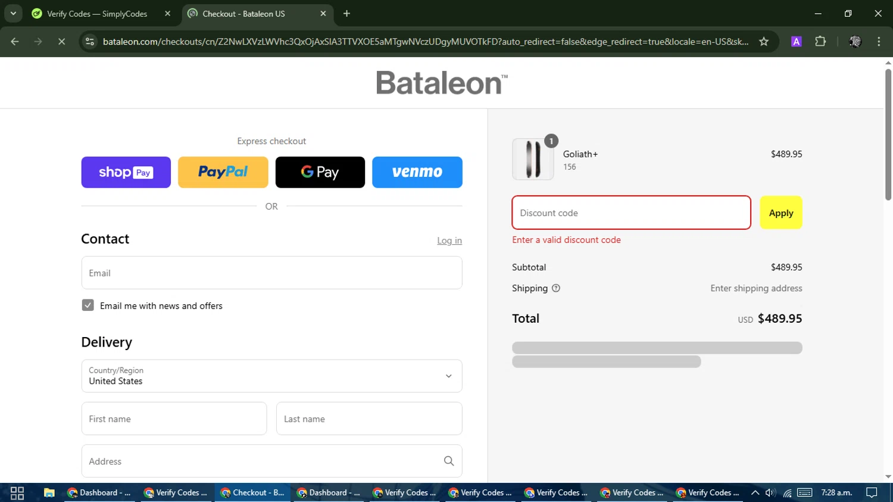The height and width of the screenshot is (502, 893).
Task: Focus the Discount code field
Action: point(631,213)
